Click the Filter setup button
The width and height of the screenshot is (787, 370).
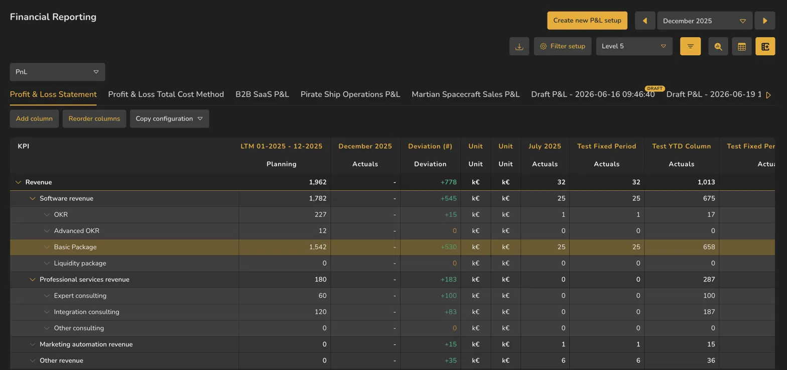click(563, 46)
